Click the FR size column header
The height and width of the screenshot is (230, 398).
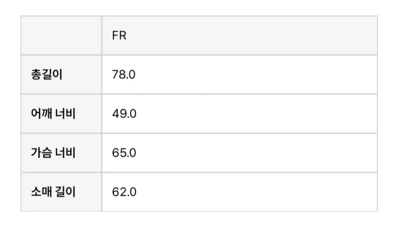point(119,36)
